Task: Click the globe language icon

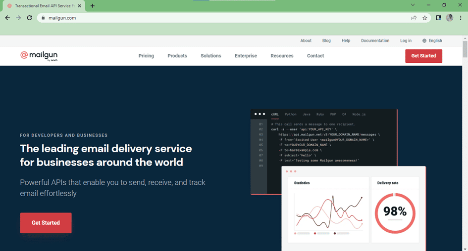Action: pos(424,41)
